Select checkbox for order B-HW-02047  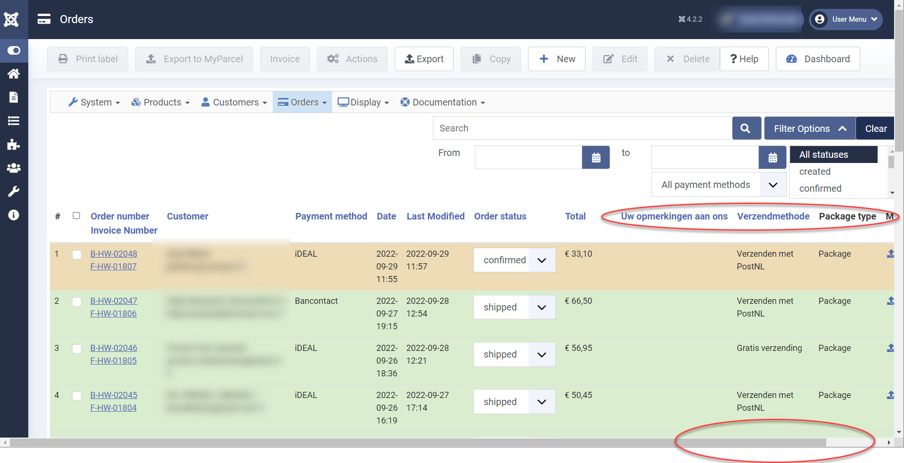77,302
